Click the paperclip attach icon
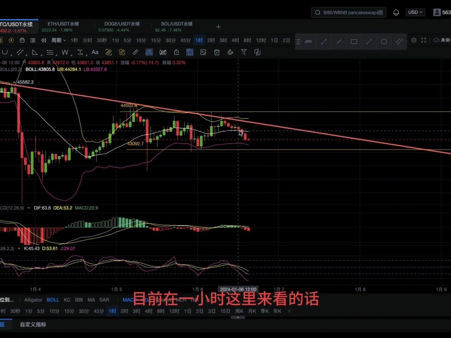 click(230, 52)
